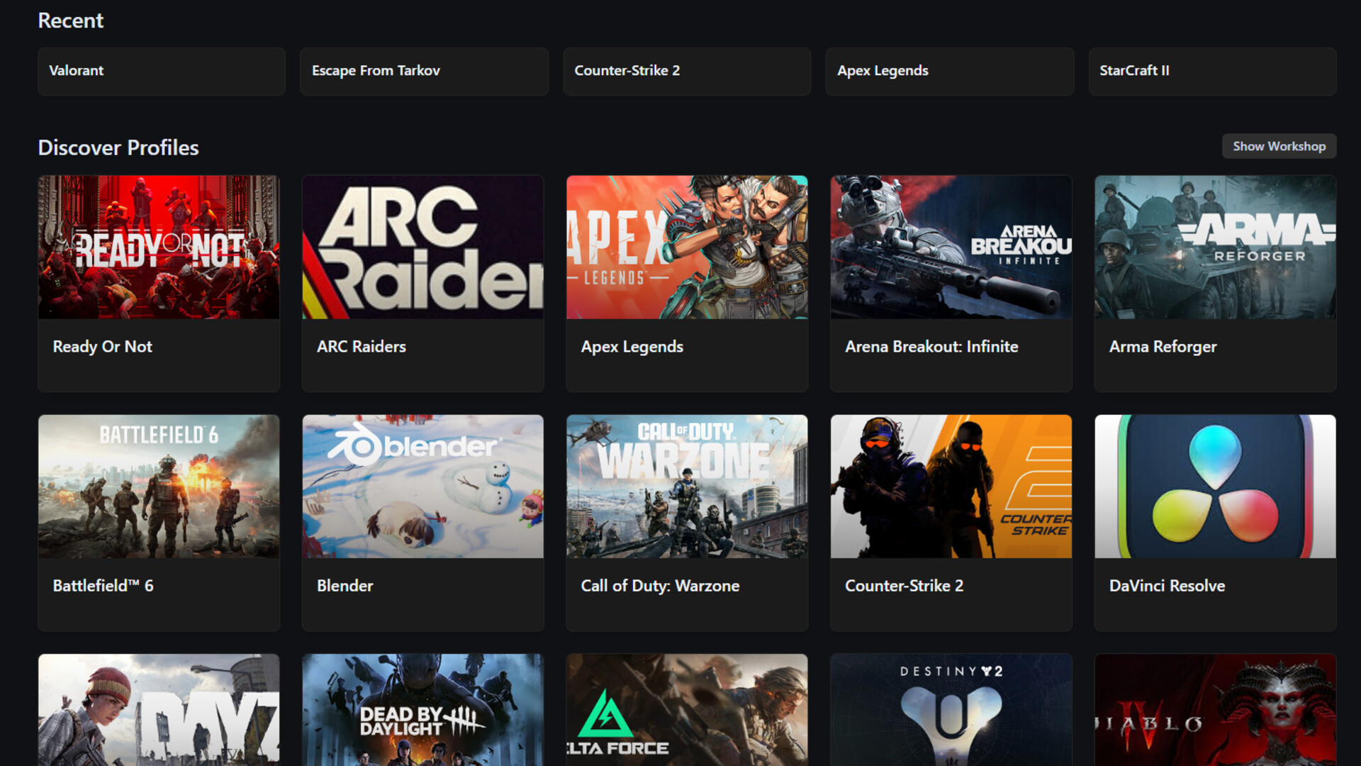
Task: Select recent Escape From Tarkov entry
Action: [x=424, y=71]
